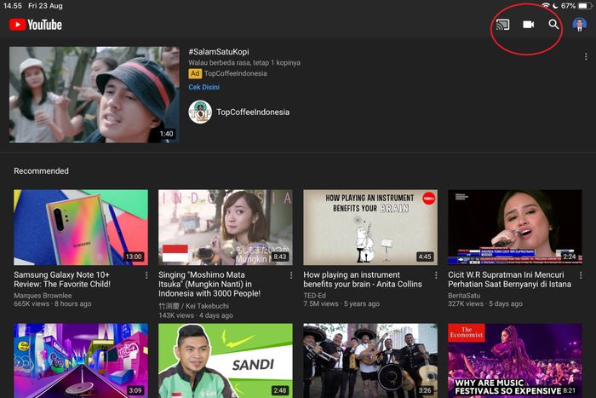Play The Economist music festivals thumbnail
596x398 pixels.
[515, 361]
